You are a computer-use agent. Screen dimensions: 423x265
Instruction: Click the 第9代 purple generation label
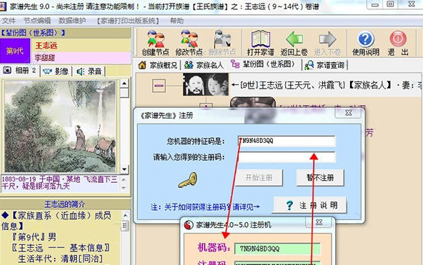[15, 51]
